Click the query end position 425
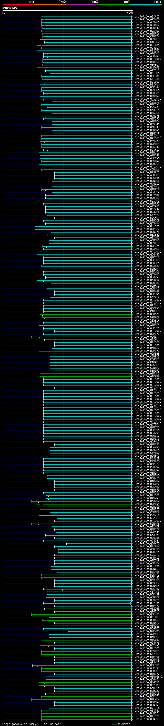Viewport: 164px width, 726px height. 129,13
